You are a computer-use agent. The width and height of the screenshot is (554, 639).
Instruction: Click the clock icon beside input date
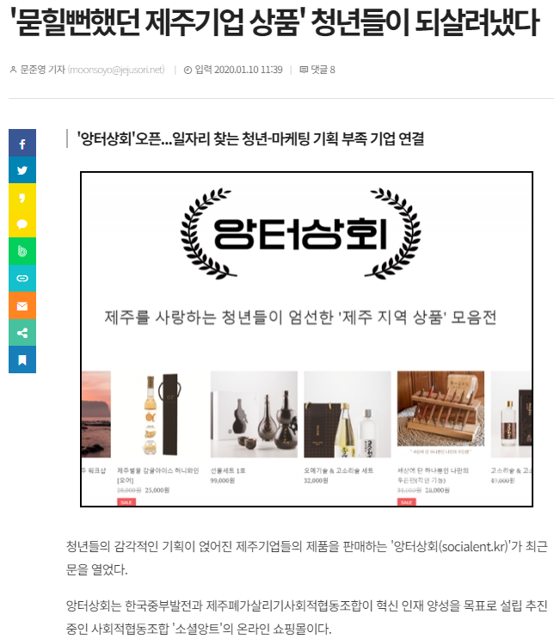(x=188, y=71)
